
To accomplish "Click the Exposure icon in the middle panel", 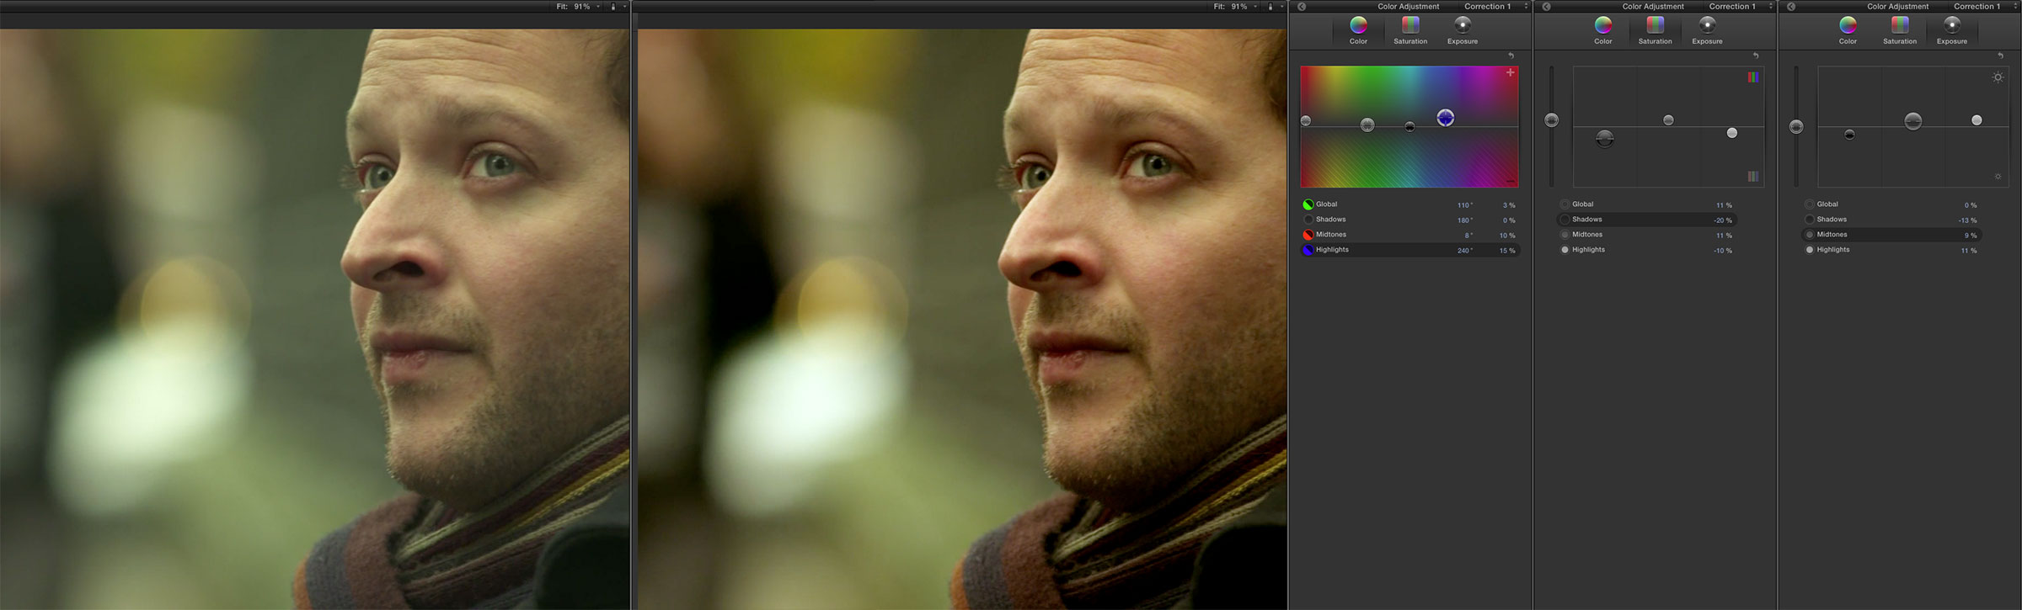I will pyautogui.click(x=1707, y=25).
